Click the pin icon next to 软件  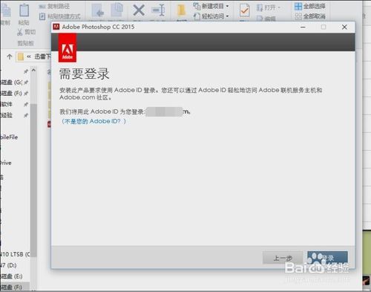[26, 104]
